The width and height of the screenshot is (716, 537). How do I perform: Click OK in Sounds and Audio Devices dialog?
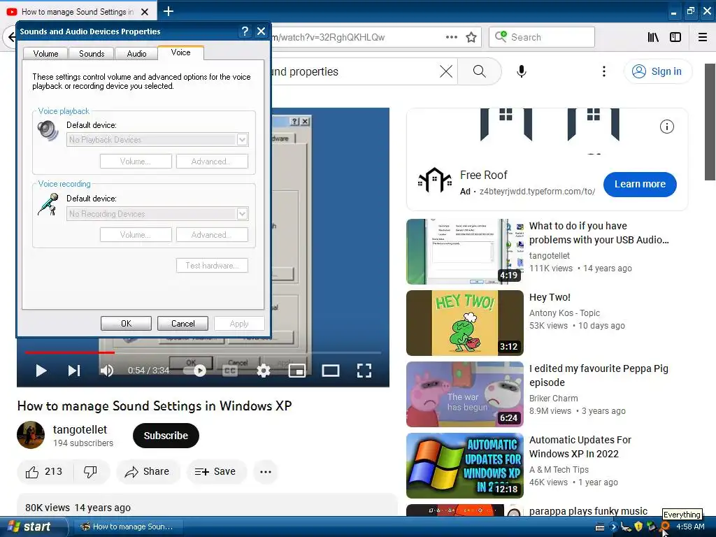(126, 323)
